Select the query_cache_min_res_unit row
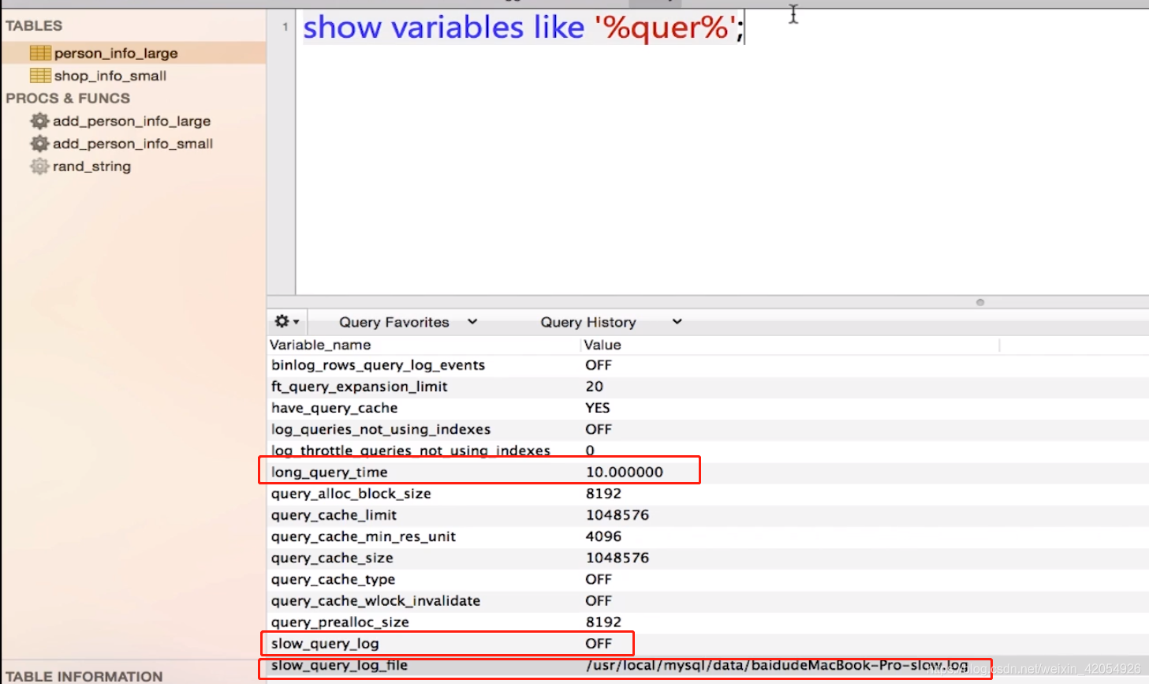 [x=707, y=536]
